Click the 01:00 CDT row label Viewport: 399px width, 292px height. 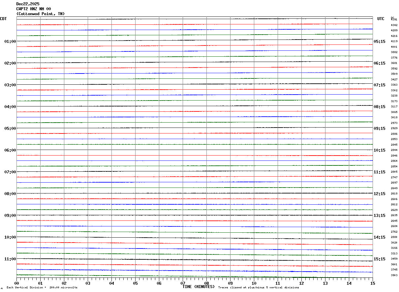tap(10, 42)
